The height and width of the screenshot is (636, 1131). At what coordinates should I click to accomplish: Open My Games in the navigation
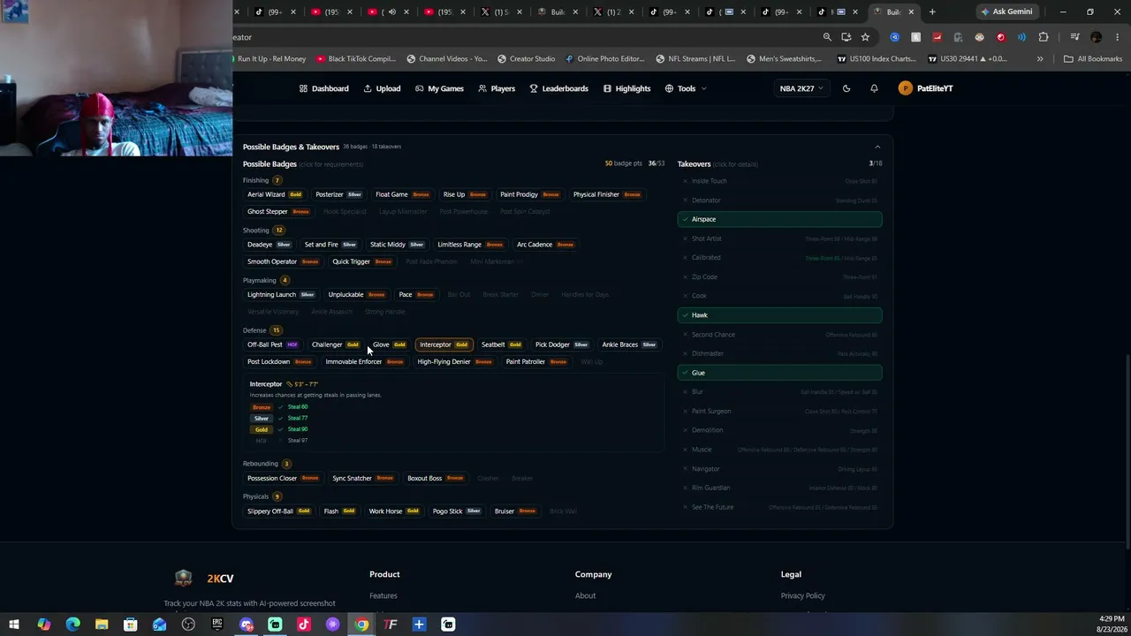439,88
